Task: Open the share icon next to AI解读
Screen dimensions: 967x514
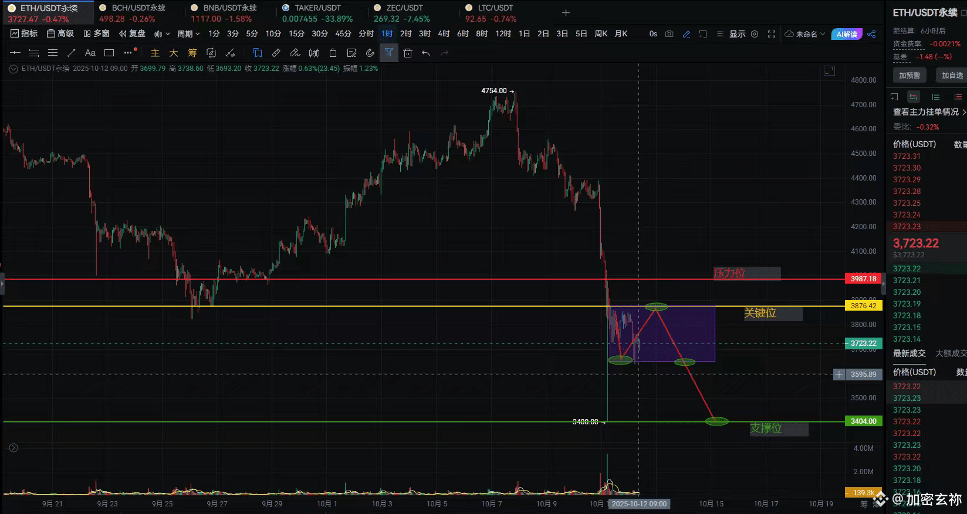Action: point(871,34)
